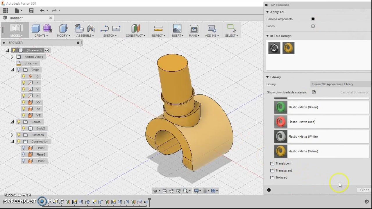Activate the (Unsaved) component radio

tap(47, 50)
